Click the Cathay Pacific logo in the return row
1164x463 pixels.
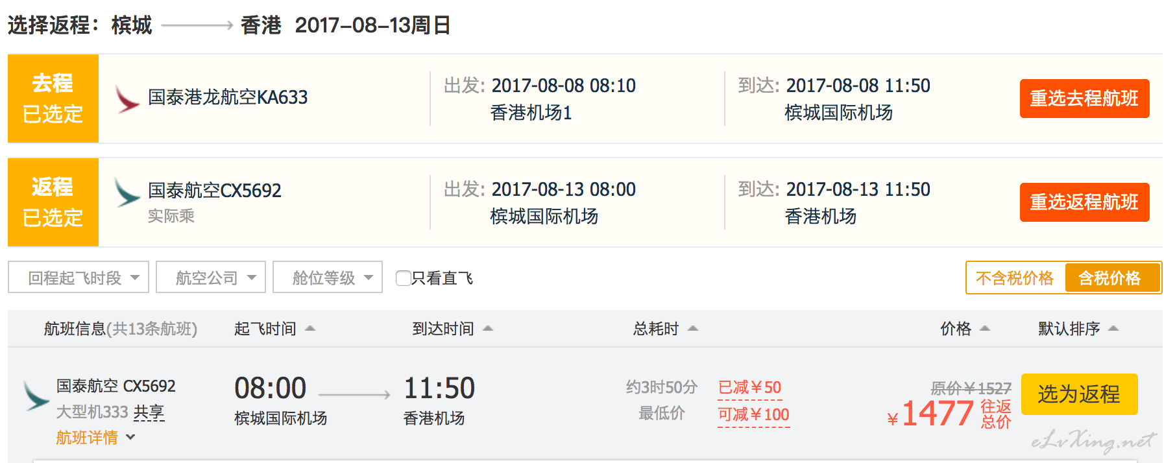[127, 193]
